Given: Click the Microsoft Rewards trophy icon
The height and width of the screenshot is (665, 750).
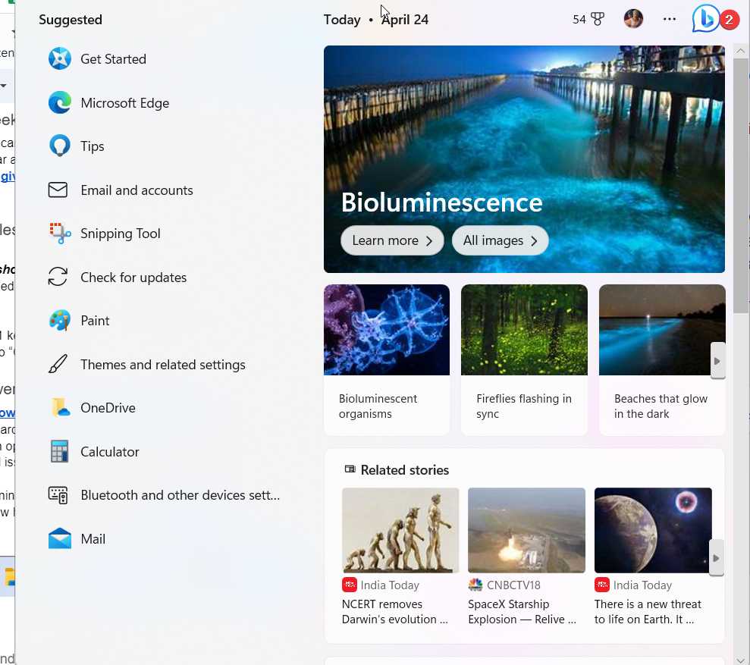Looking at the screenshot, I should [598, 20].
